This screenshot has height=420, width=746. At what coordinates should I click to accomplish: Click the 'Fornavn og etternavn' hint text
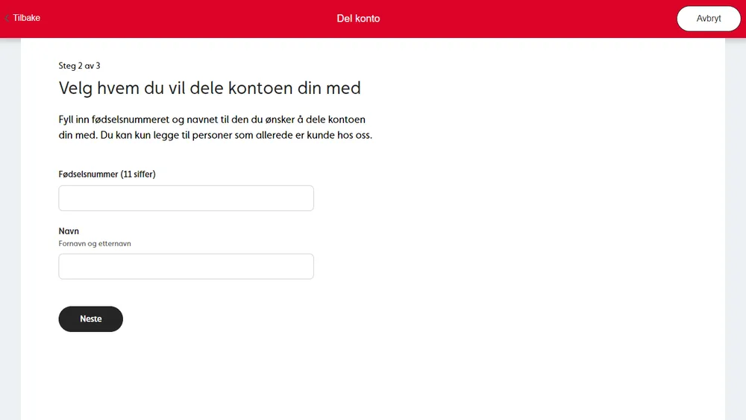(95, 243)
